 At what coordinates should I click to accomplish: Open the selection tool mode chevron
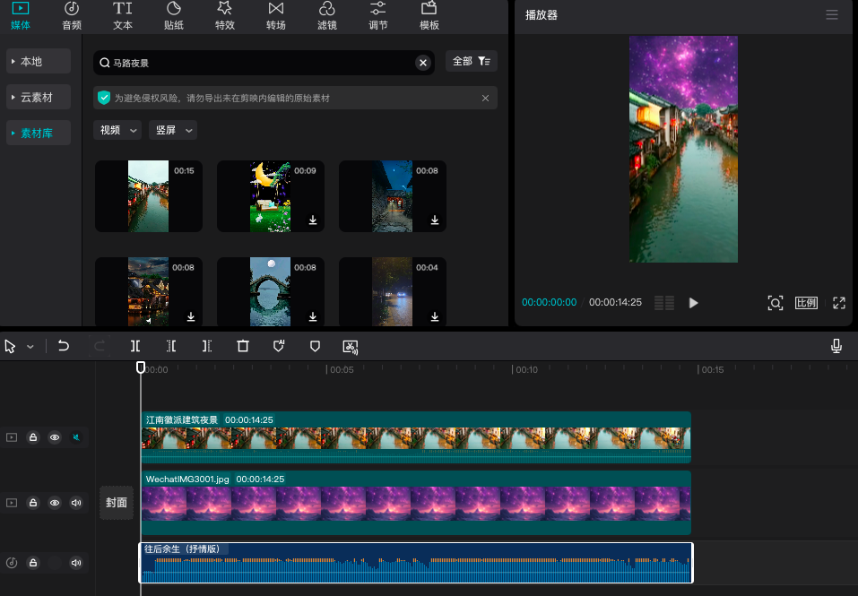(x=30, y=347)
